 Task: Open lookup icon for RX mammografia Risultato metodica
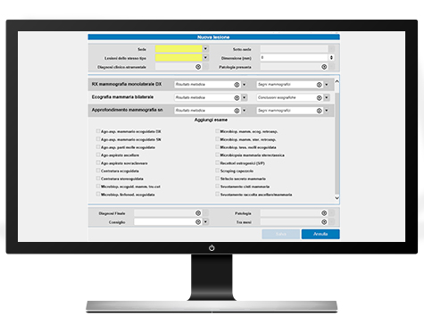click(237, 85)
